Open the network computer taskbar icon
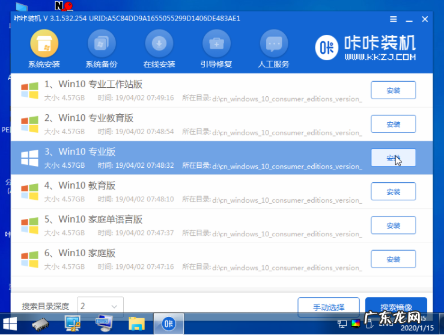 point(73,324)
